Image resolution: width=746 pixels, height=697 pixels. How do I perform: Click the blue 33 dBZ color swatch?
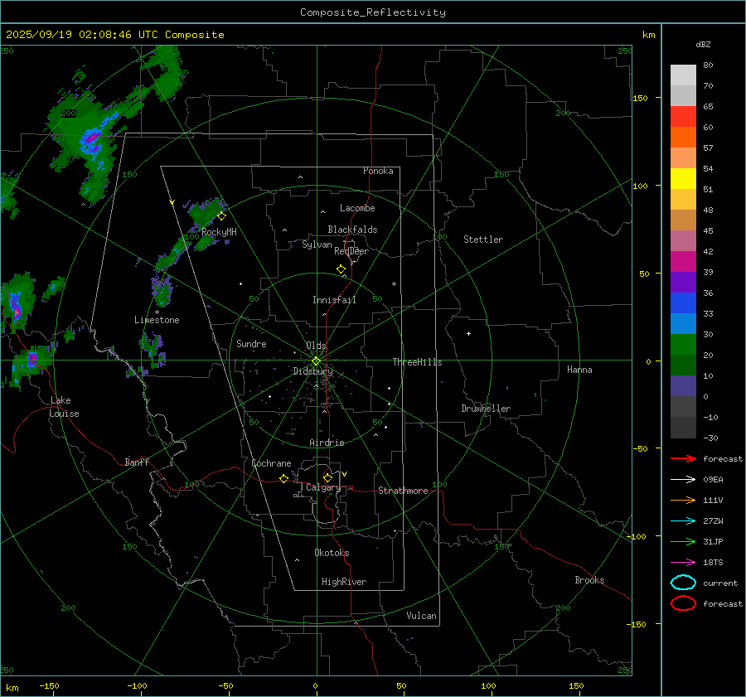(x=683, y=323)
